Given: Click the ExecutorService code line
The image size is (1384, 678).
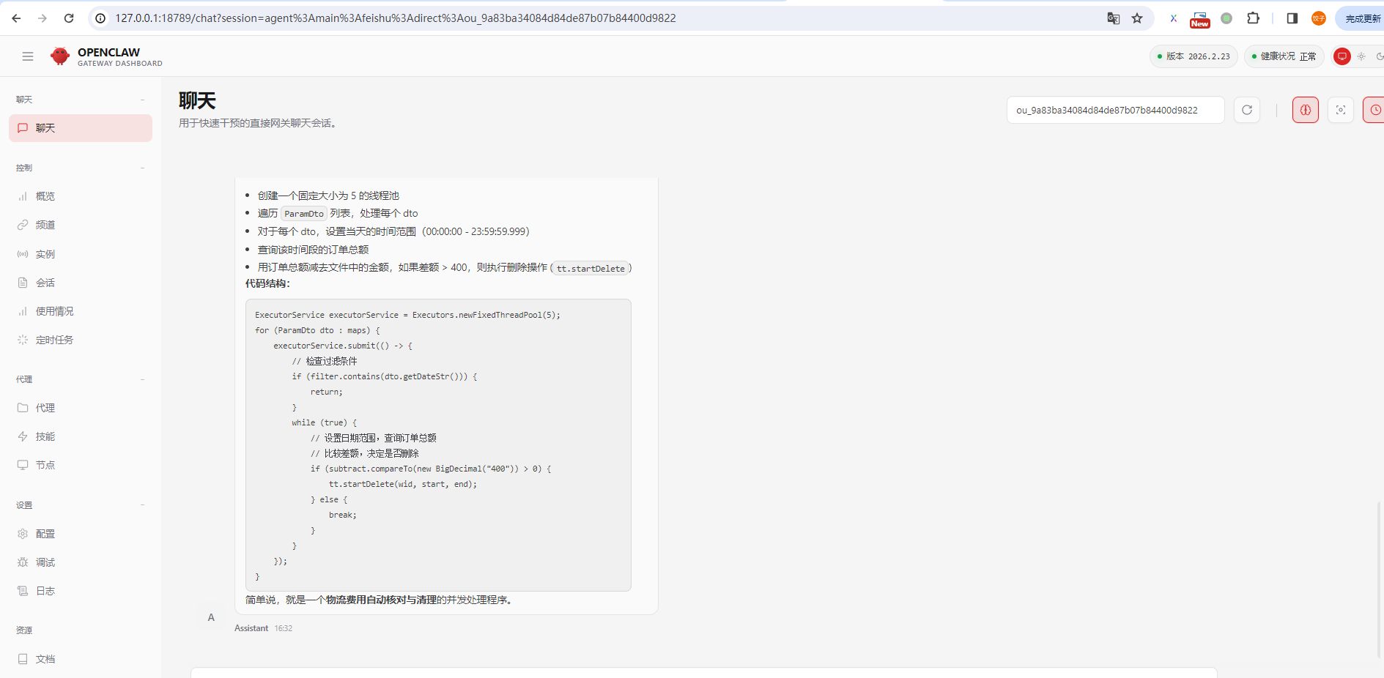Looking at the screenshot, I should tap(407, 315).
